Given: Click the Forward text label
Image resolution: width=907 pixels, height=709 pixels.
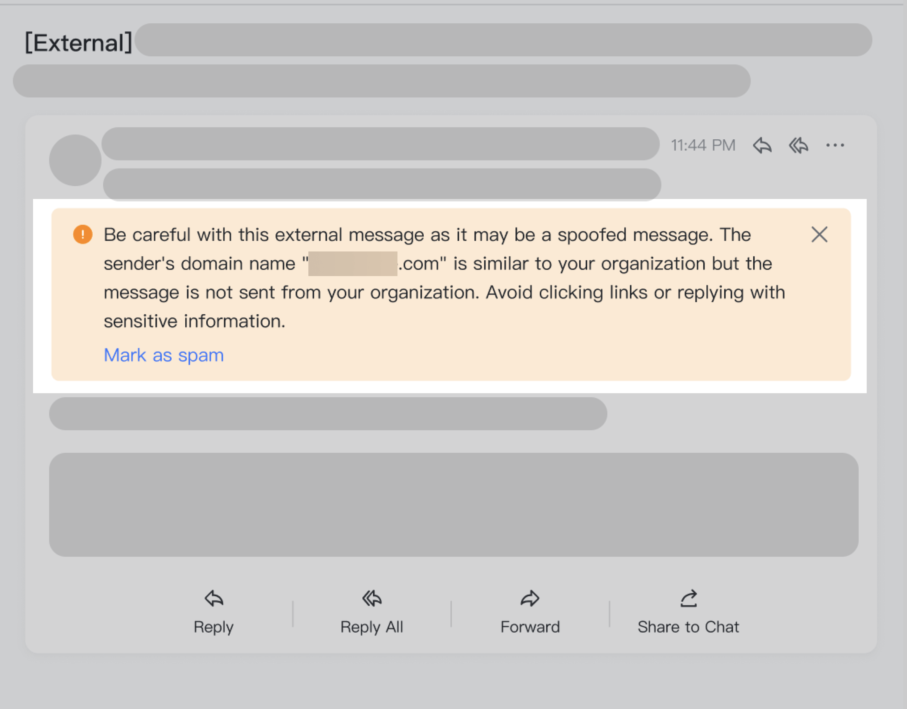Looking at the screenshot, I should [x=530, y=627].
